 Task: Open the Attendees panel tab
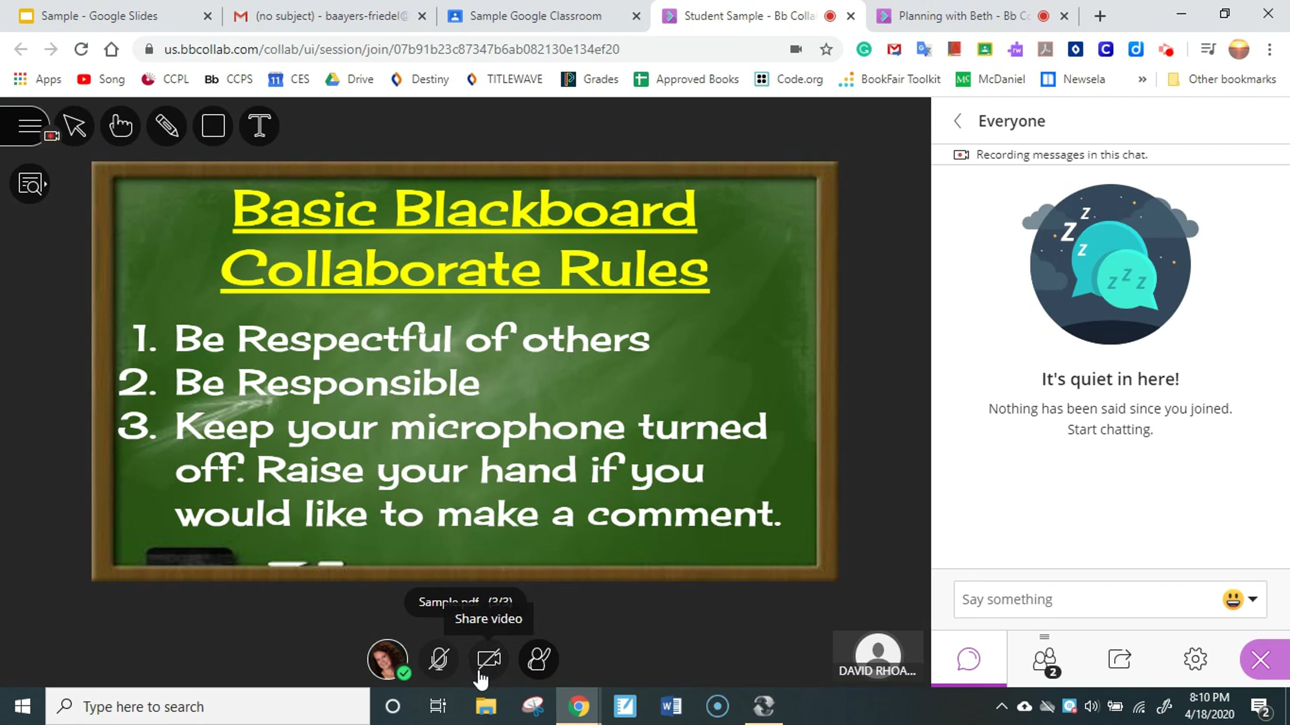tap(1044, 659)
